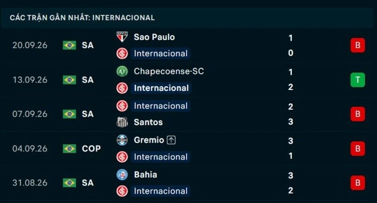Open the Sao Paulo team link

pos(155,37)
